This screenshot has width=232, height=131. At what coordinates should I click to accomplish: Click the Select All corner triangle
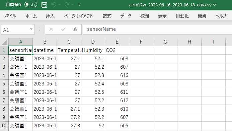[x=4, y=42]
